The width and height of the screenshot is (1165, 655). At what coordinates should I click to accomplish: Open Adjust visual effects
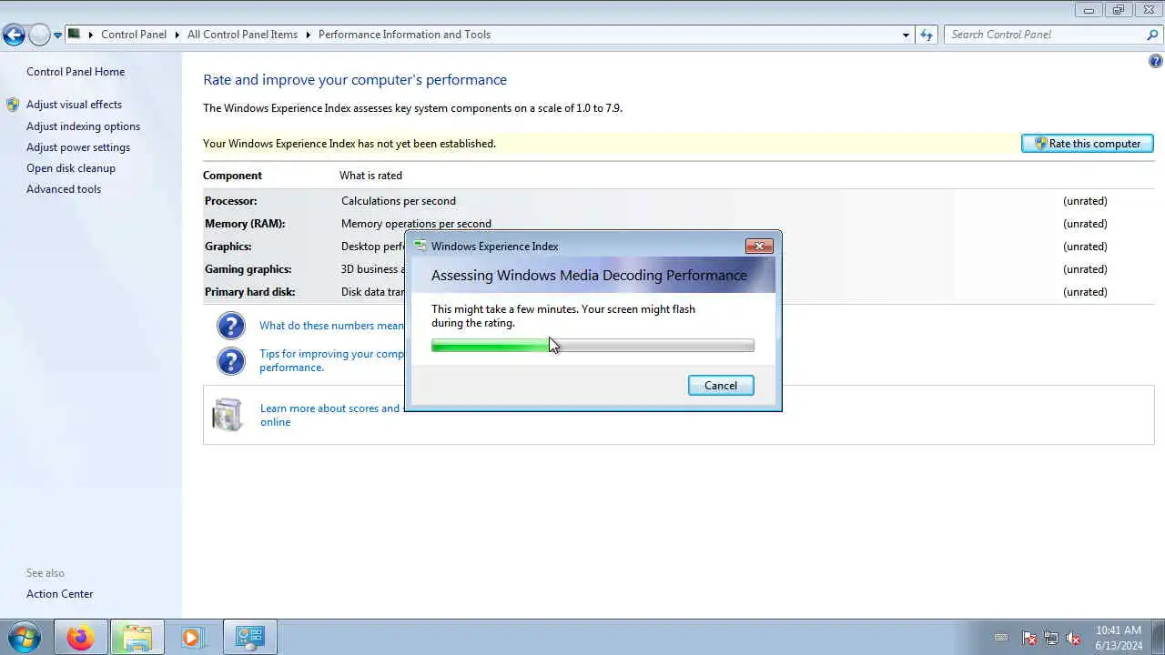[x=74, y=105]
